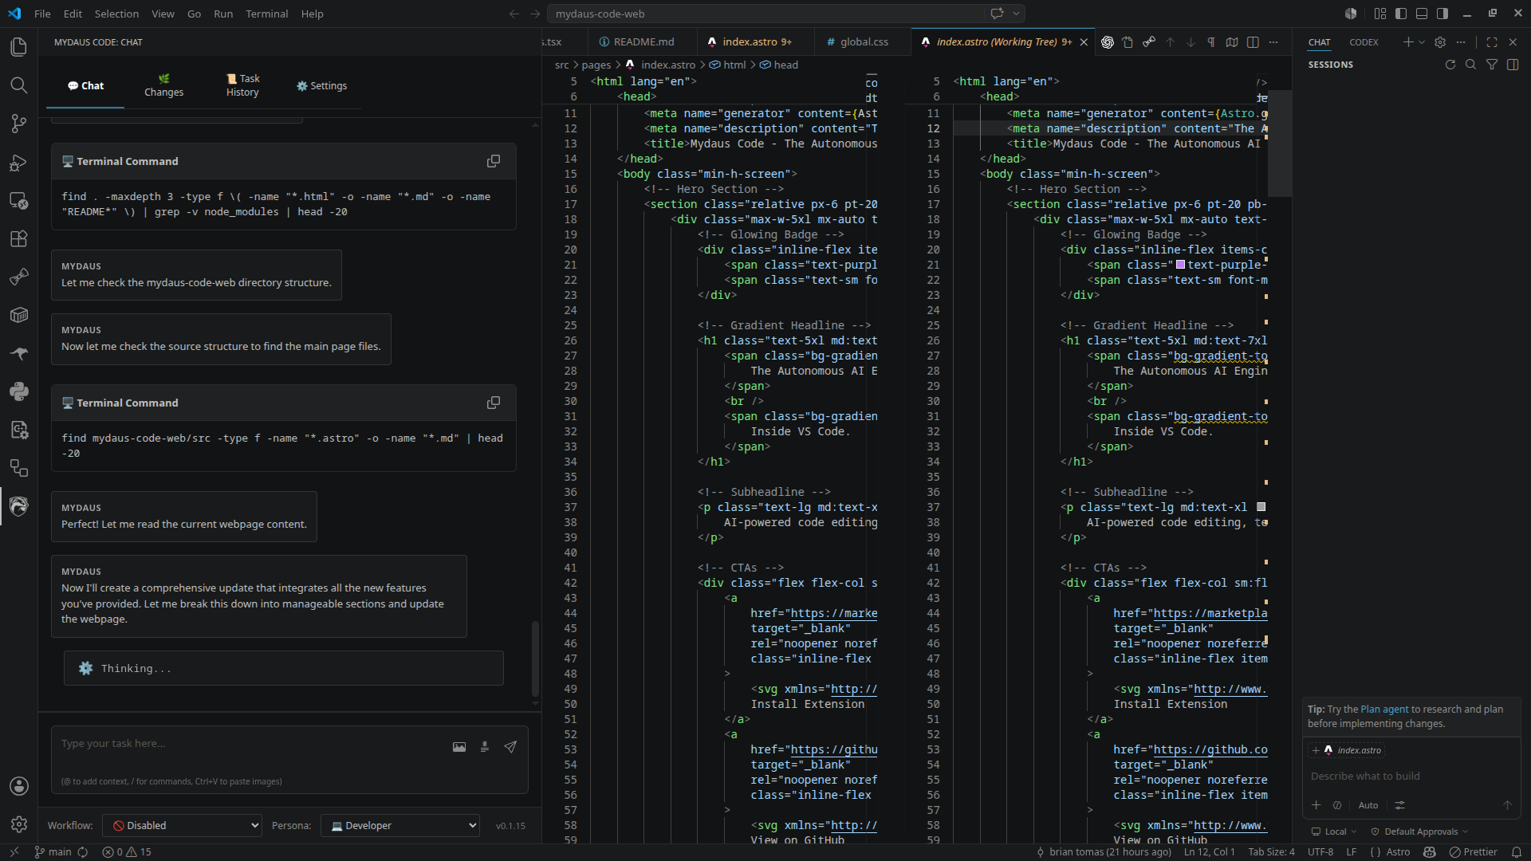Open command center chat dropdown arrow
1531x861 pixels.
1017,14
